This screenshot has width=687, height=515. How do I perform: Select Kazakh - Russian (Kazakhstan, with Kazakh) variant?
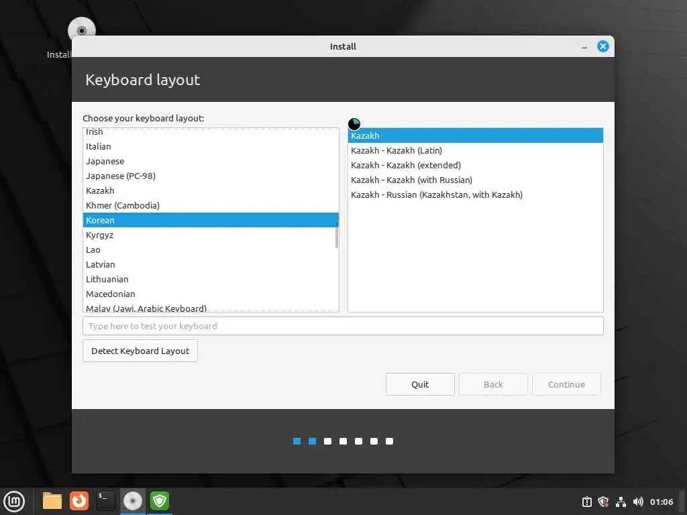476,194
